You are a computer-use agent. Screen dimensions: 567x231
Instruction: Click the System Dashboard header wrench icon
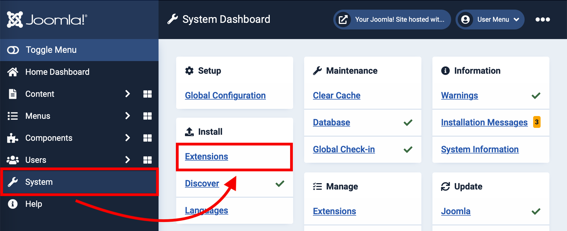click(x=173, y=19)
